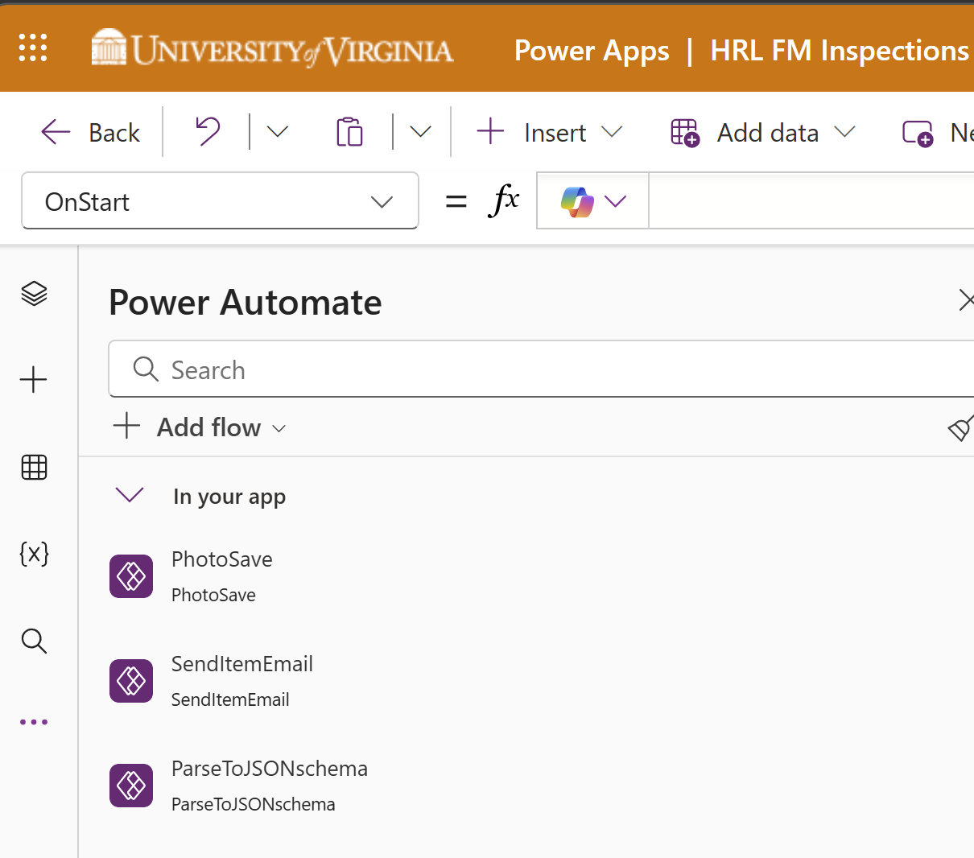Screen dimensions: 974x858
Task: Click the fx formula icon
Action: click(504, 200)
